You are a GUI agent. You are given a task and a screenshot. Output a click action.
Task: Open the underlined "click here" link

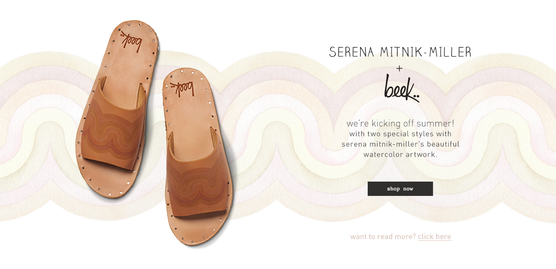tap(434, 237)
